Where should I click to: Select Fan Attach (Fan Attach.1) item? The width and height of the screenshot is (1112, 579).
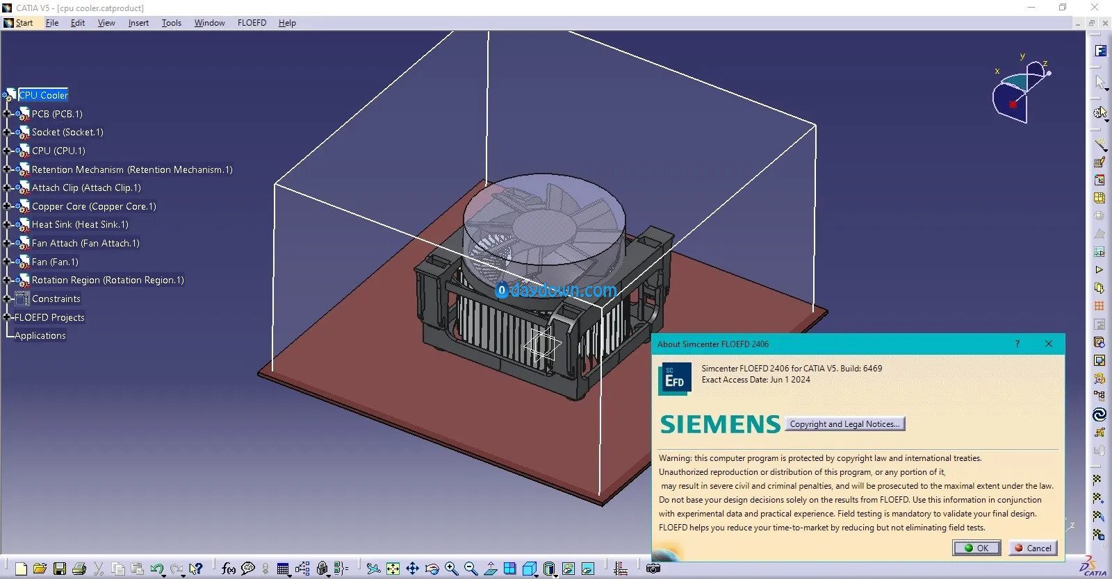click(85, 243)
